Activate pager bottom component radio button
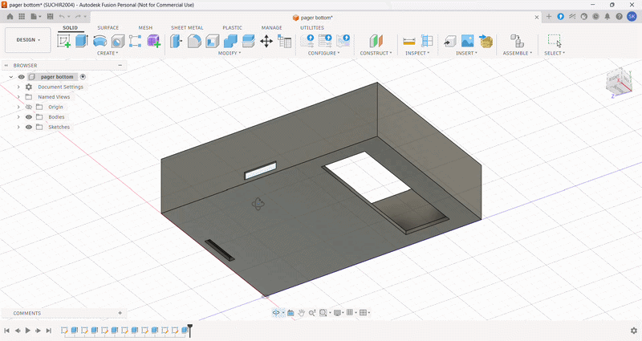The height and width of the screenshot is (341, 642). [83, 77]
